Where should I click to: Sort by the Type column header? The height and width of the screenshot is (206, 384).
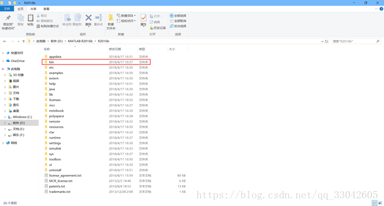point(142,49)
